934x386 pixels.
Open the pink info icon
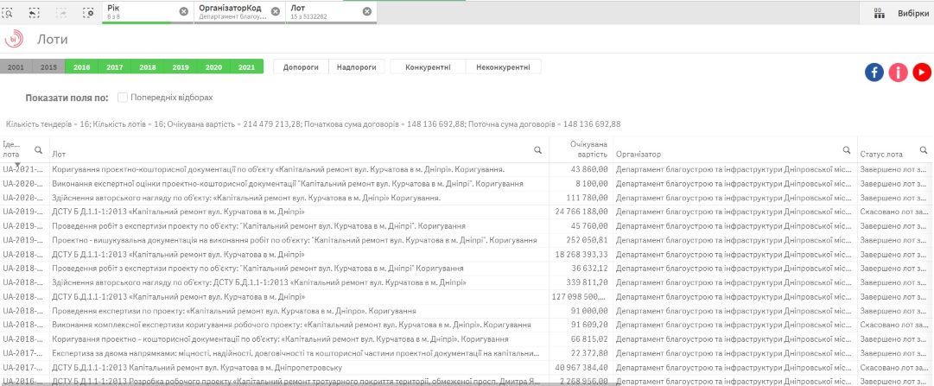[x=898, y=72]
